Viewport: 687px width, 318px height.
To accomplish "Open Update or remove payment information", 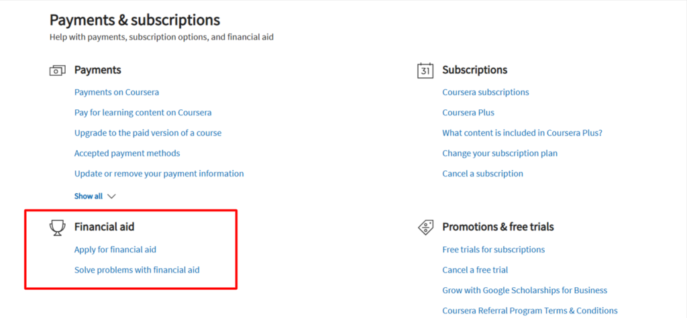I will click(159, 174).
